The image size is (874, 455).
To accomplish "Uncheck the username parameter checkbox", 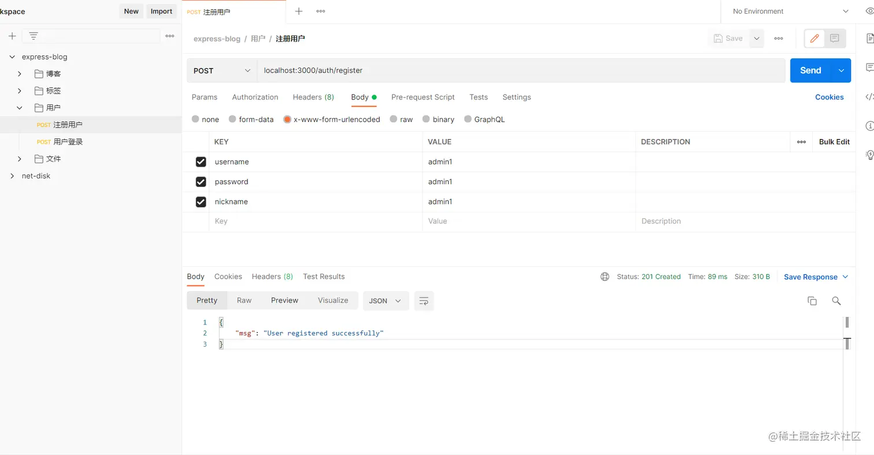I will coord(201,162).
